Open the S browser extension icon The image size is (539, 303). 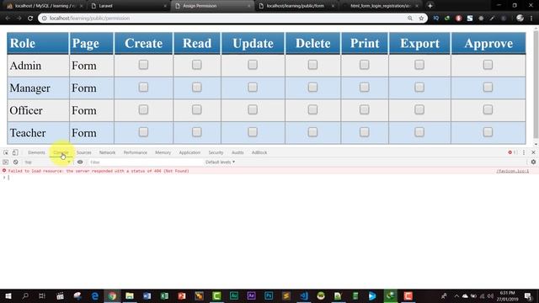coord(470,19)
